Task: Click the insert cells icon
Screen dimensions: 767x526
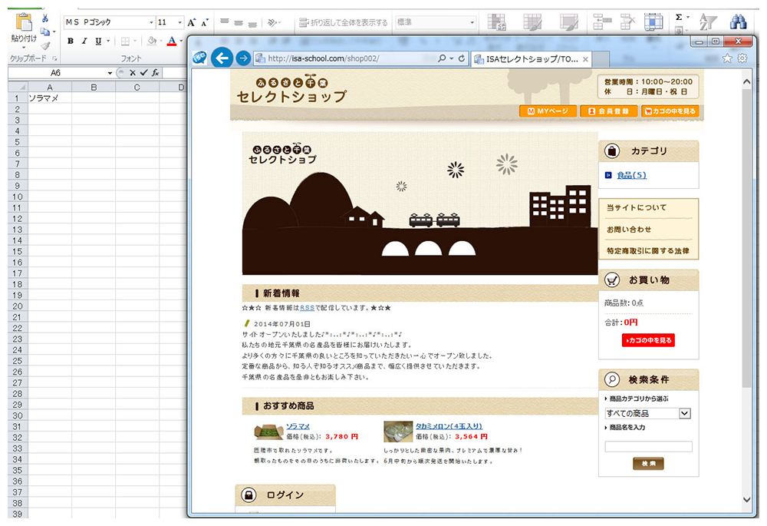Action: click(601, 22)
